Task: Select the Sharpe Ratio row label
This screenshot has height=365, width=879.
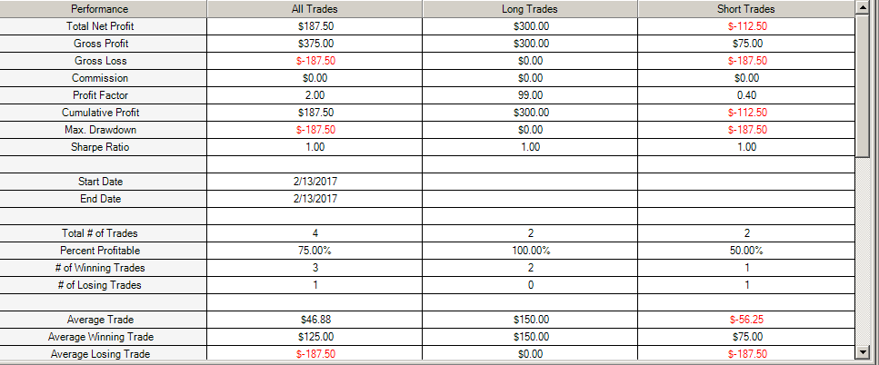Action: (x=100, y=147)
